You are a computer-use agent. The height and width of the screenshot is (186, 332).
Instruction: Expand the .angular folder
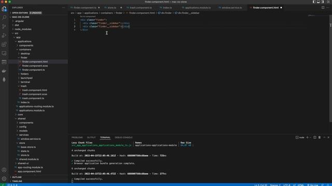point(19,21)
